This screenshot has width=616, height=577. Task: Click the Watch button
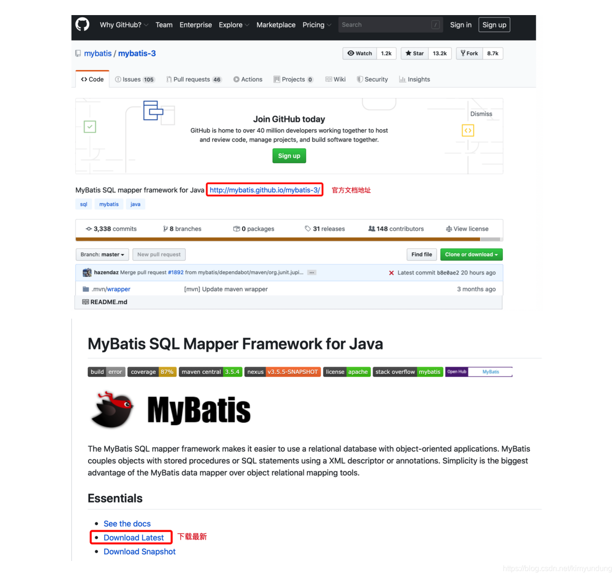(x=360, y=53)
